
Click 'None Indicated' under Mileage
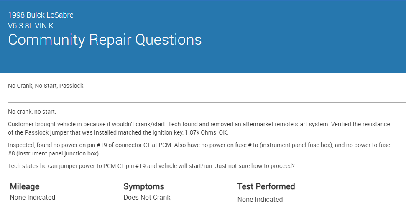pyautogui.click(x=33, y=197)
